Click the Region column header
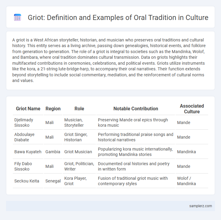This screenshot has height=220, width=221. [x=53, y=109]
